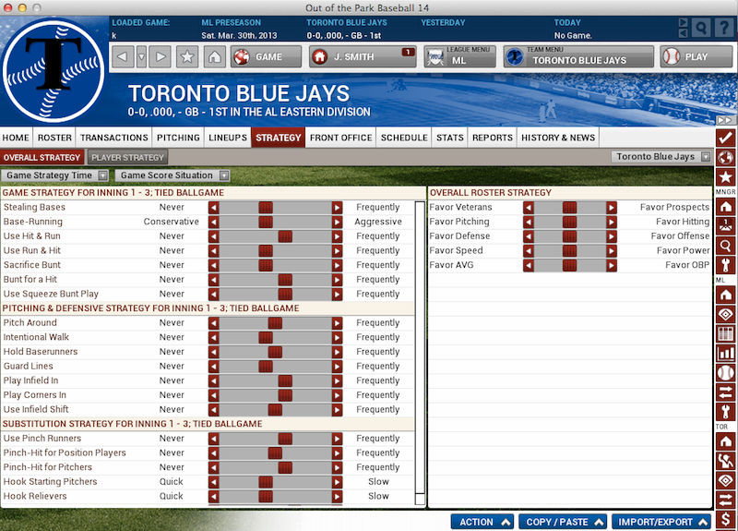This screenshot has height=531, width=738.
Task: Click Favor OBP right arrow on Favor AVG row
Action: pyautogui.click(x=612, y=265)
